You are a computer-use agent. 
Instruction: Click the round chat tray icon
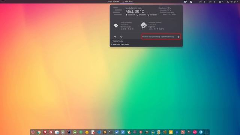click(191, 1)
